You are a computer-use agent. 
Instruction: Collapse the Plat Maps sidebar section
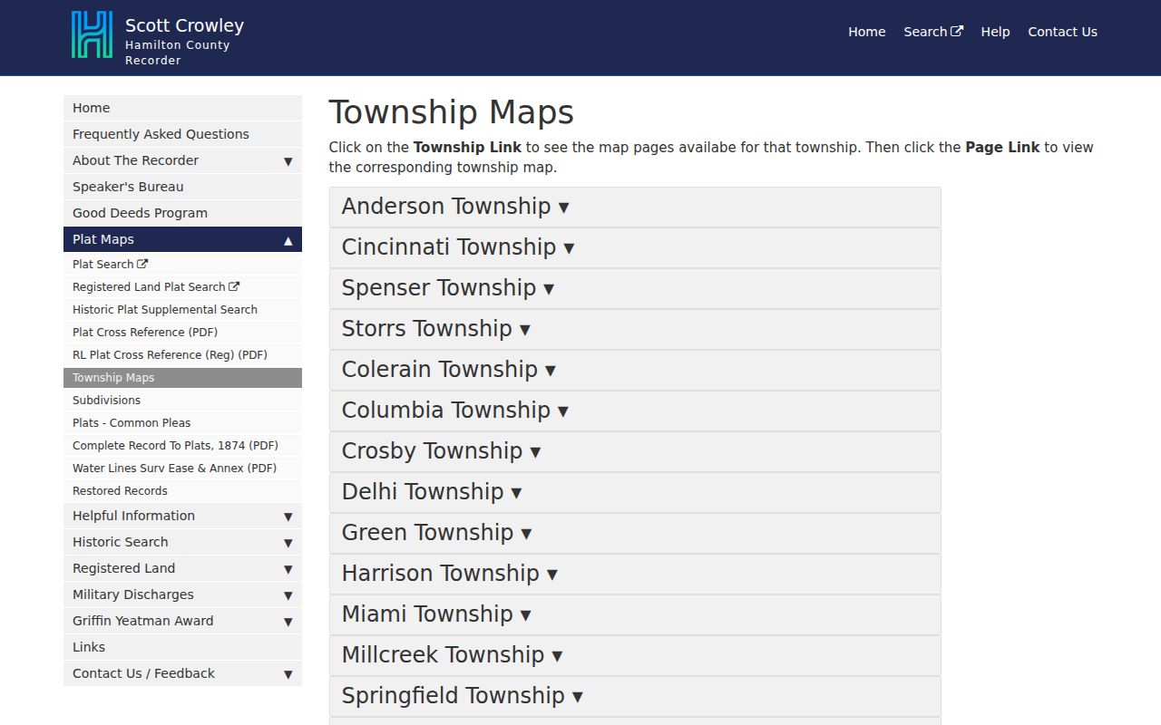[182, 239]
